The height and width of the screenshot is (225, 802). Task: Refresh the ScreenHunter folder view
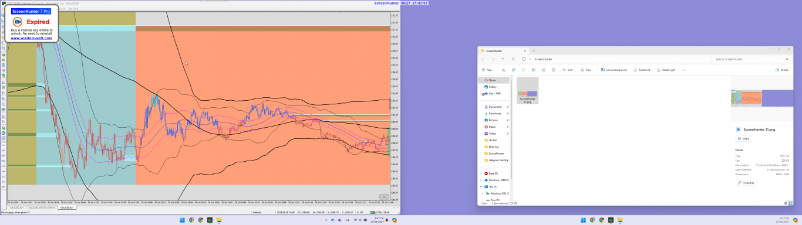[513, 59]
